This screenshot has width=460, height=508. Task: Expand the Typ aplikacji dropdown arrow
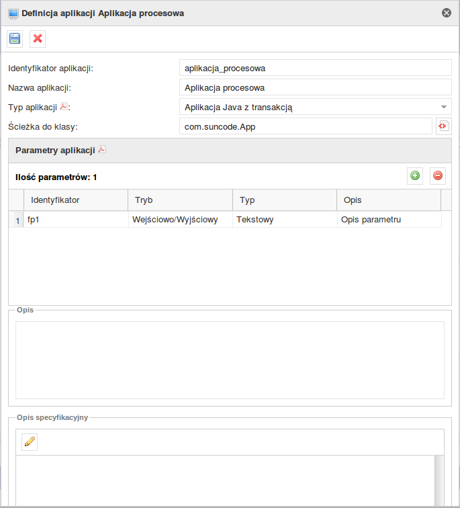tap(444, 107)
